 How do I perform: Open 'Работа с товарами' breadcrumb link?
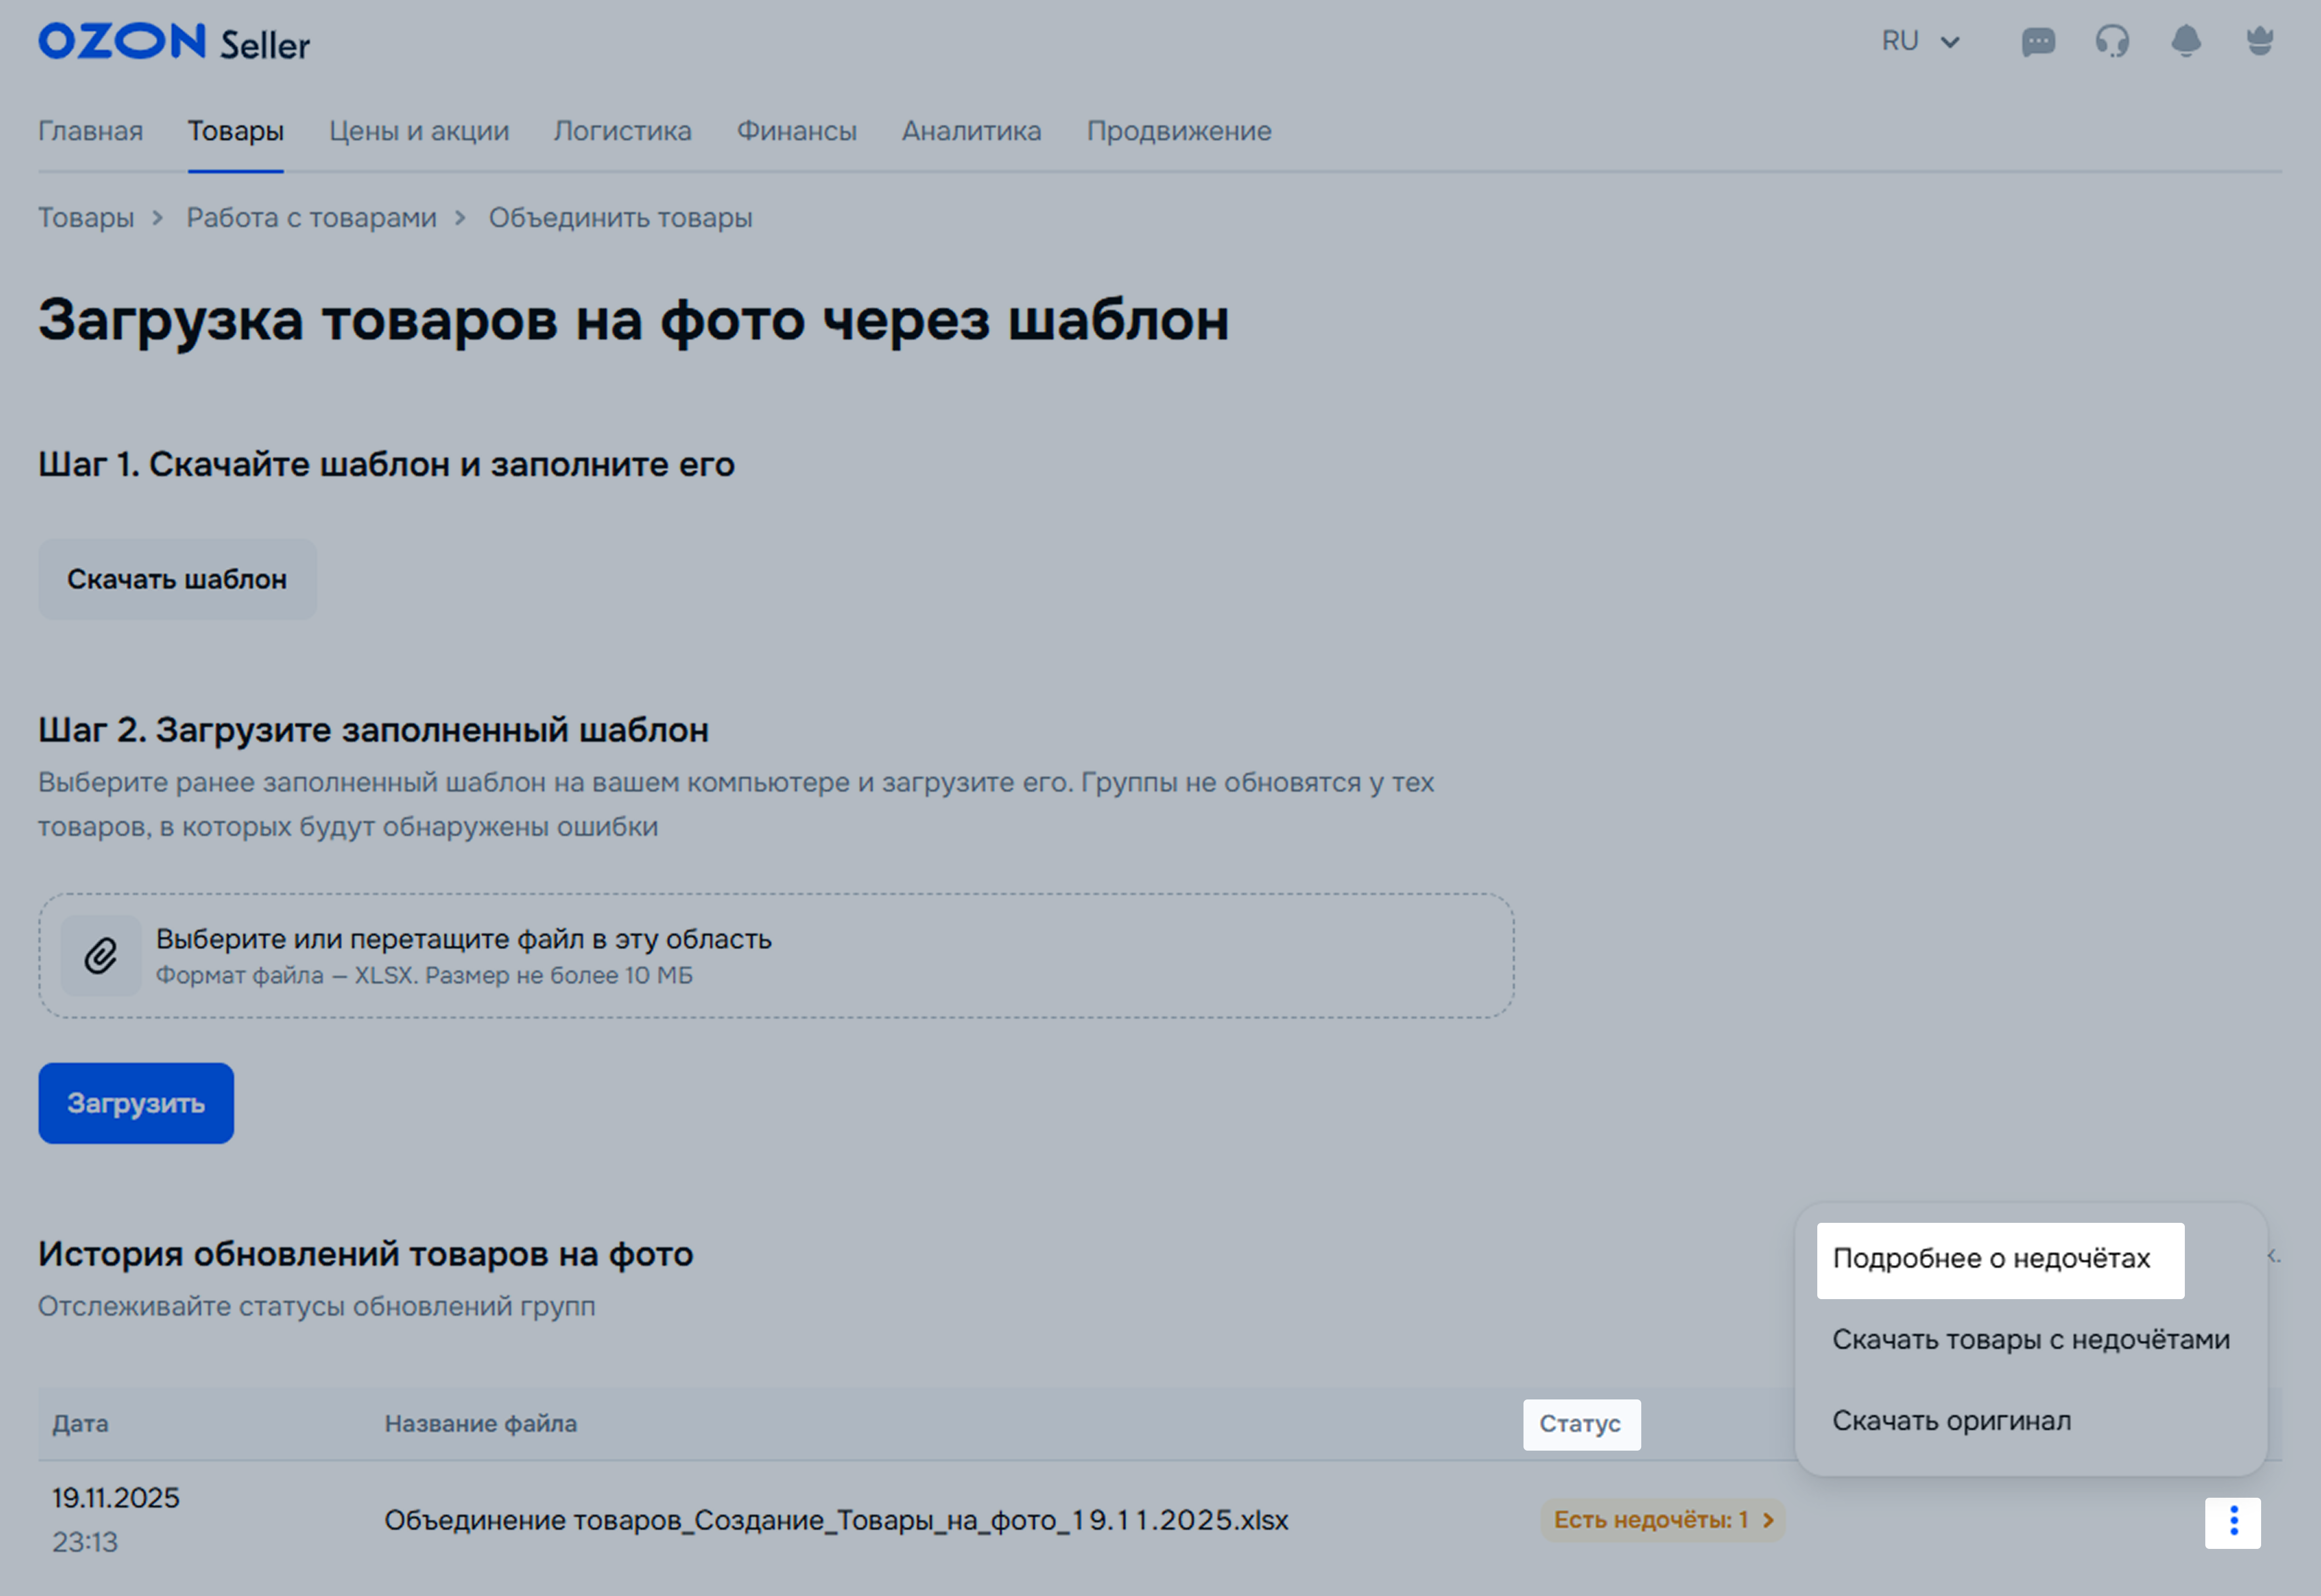click(x=311, y=218)
